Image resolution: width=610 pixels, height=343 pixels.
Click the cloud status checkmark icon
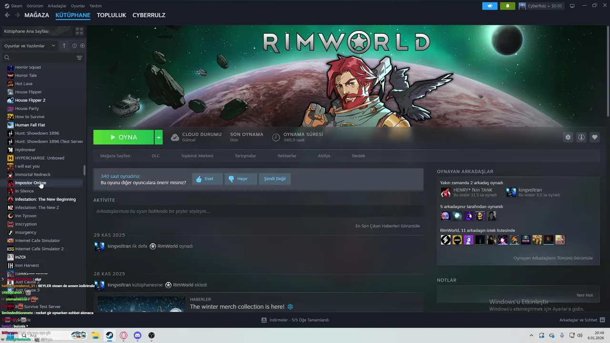click(175, 137)
